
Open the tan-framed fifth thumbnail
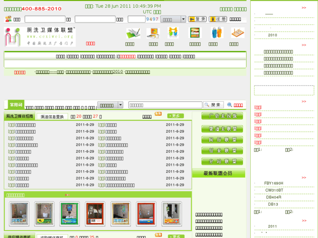[x=121, y=214]
